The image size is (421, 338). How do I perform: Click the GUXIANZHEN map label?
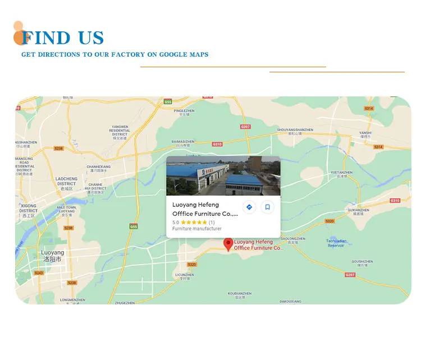pos(358,212)
